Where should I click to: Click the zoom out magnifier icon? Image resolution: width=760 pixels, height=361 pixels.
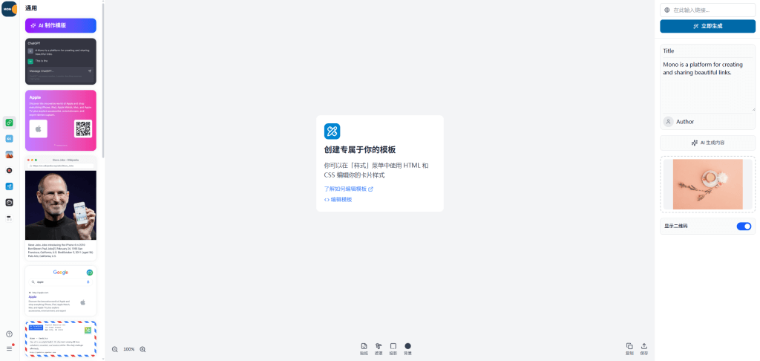coord(115,349)
